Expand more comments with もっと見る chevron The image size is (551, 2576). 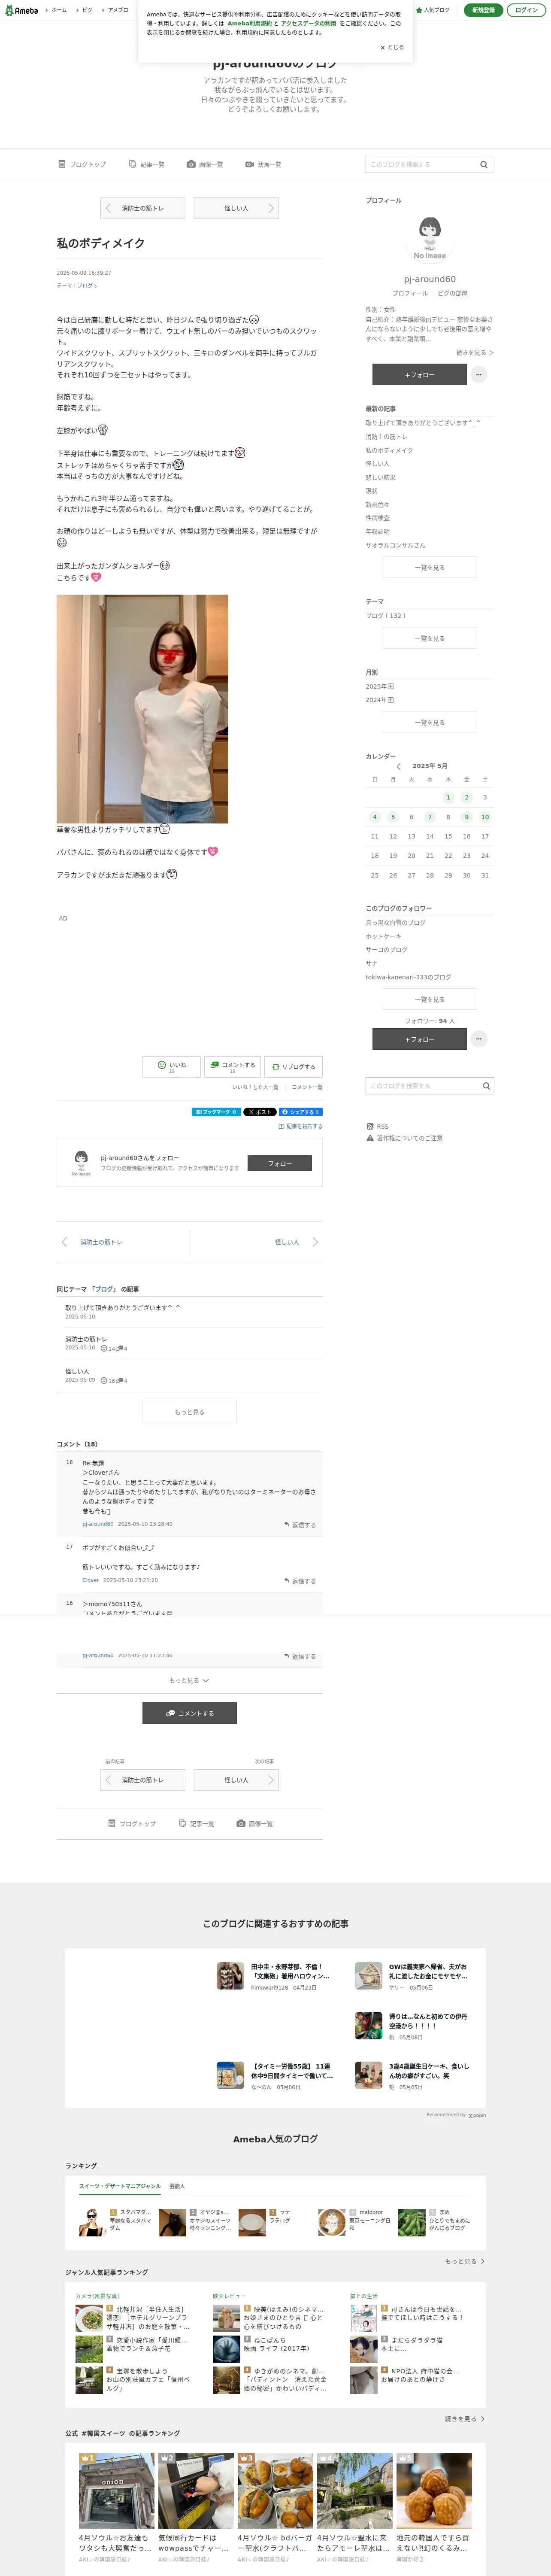click(189, 1681)
